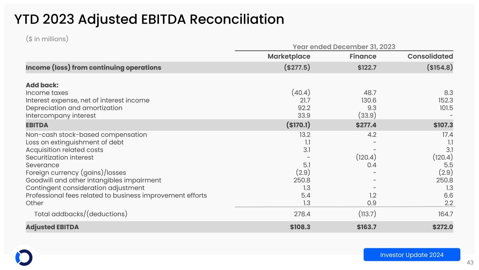
Task: Click the Adjusted EBITDA row label
Action: 52,227
